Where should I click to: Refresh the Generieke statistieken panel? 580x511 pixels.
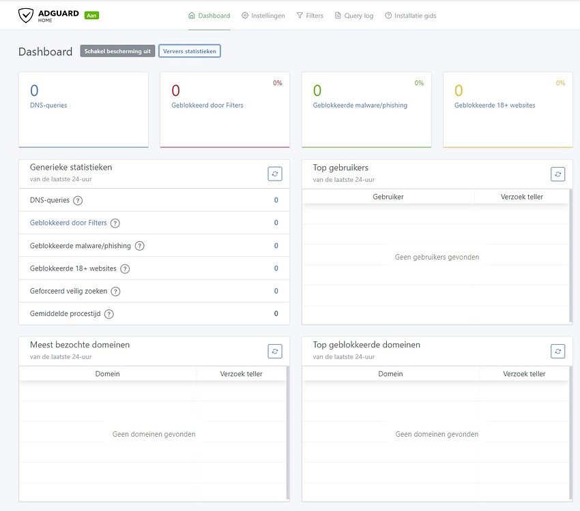pyautogui.click(x=275, y=174)
